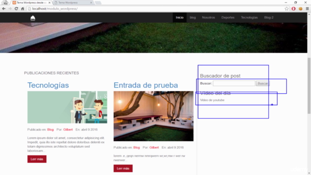The image size is (311, 175).
Task: Open a new browser tab
Action: pyautogui.click(x=98, y=2)
